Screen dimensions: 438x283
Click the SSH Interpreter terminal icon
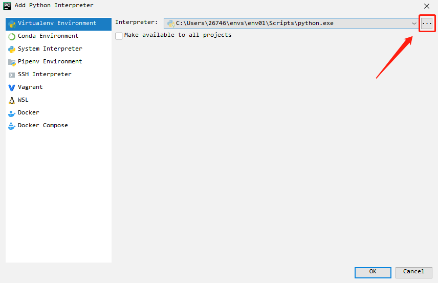(12, 75)
